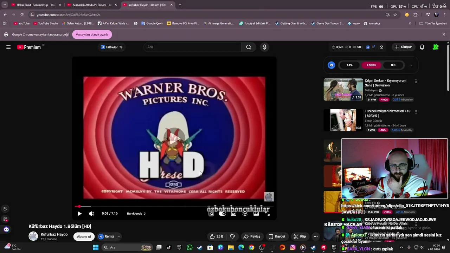Click the Oluştur create button
450x253 pixels.
403,47
